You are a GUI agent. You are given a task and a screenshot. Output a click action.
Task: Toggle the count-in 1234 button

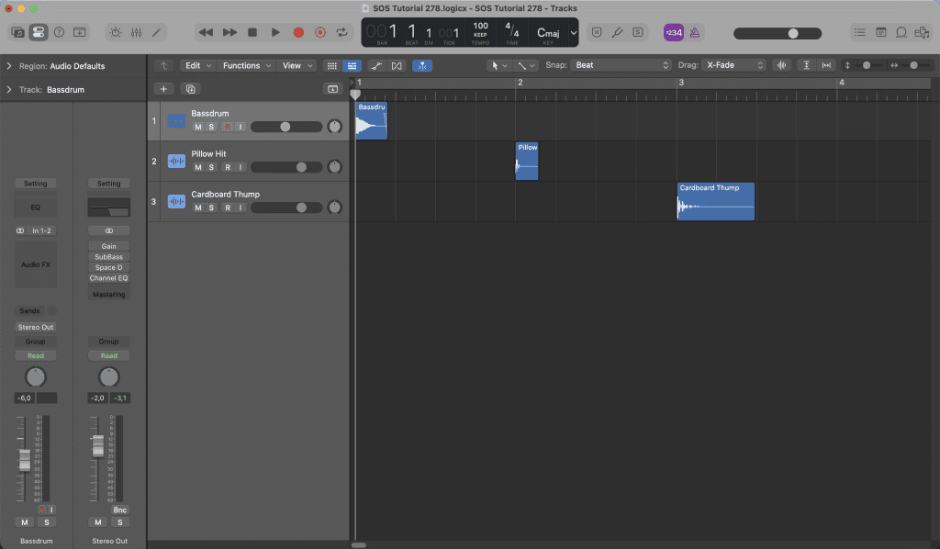[x=673, y=32]
